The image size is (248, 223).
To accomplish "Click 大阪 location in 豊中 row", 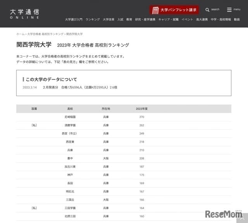I will coord(106,158).
